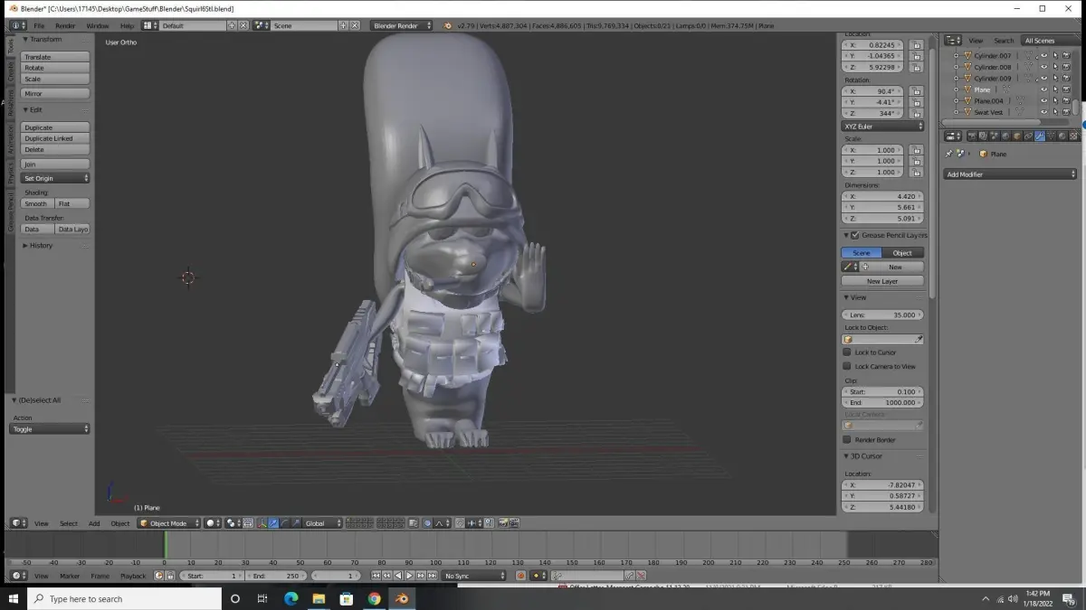1086x610 pixels.
Task: Click the pin icon beside Plane breadcrumb
Action: (949, 154)
